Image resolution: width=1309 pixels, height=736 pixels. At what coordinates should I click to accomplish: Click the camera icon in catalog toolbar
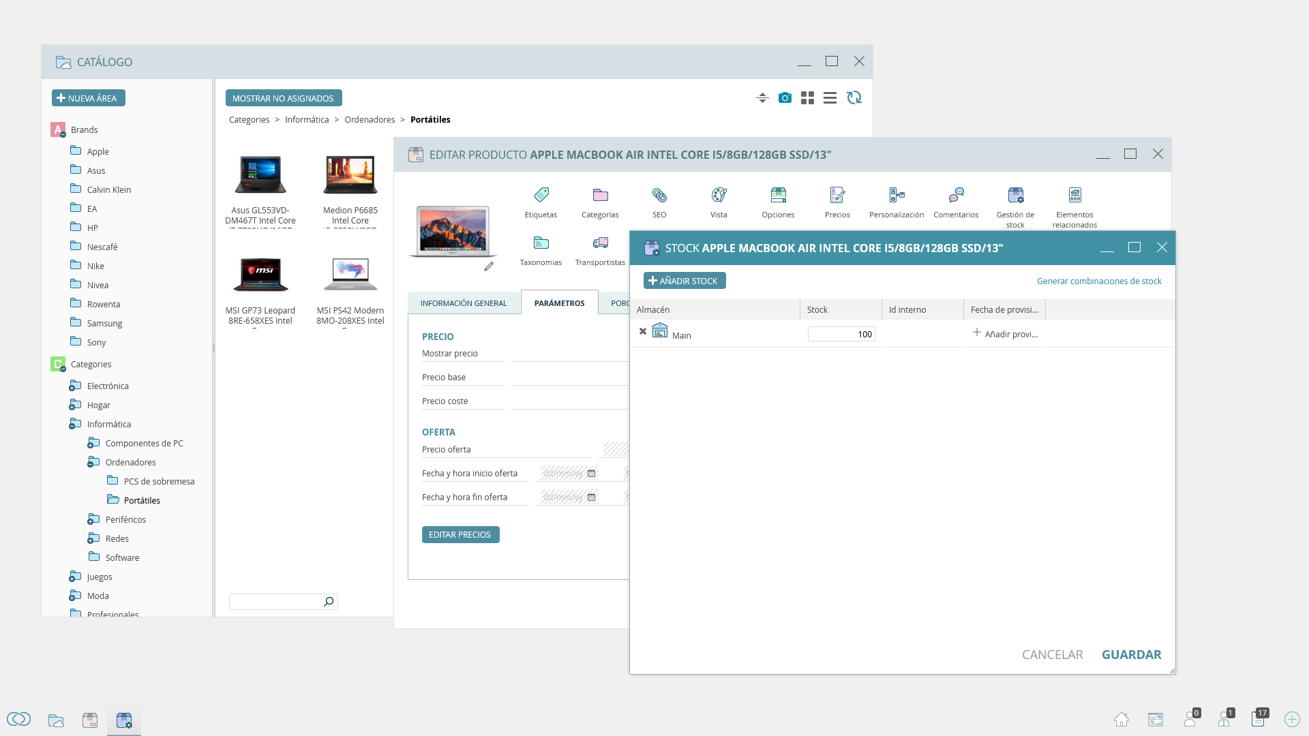pyautogui.click(x=785, y=98)
